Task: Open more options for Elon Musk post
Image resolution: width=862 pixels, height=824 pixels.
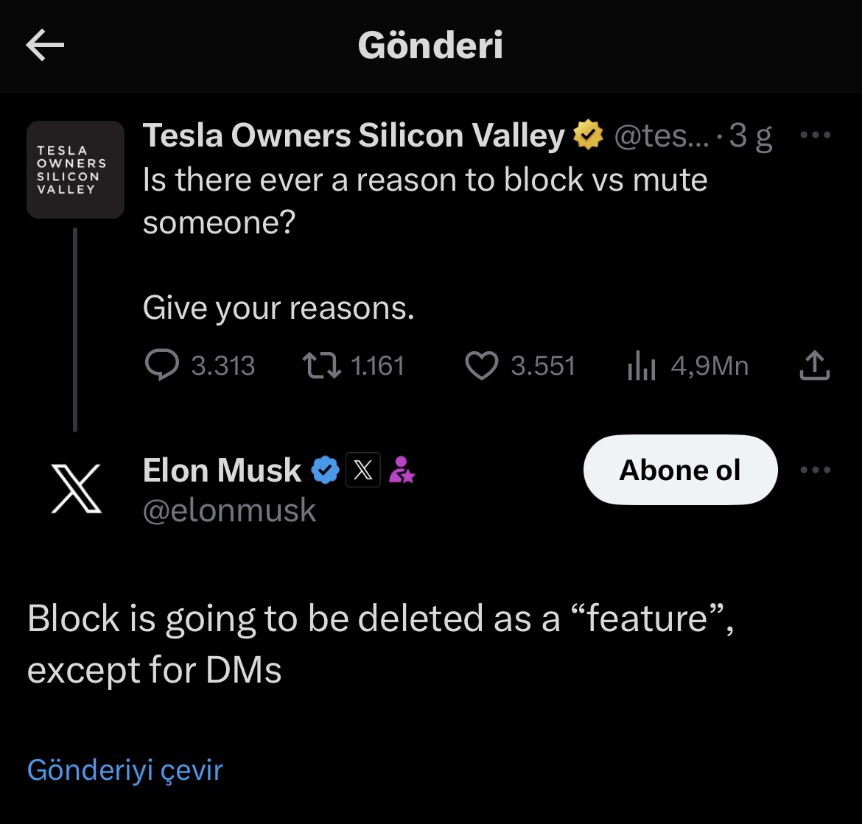Action: [x=815, y=471]
